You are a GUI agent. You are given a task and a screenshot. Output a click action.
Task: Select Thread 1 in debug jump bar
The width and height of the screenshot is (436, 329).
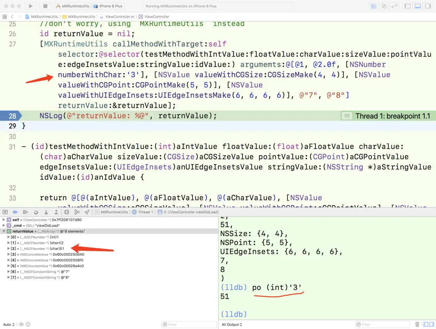click(142, 212)
